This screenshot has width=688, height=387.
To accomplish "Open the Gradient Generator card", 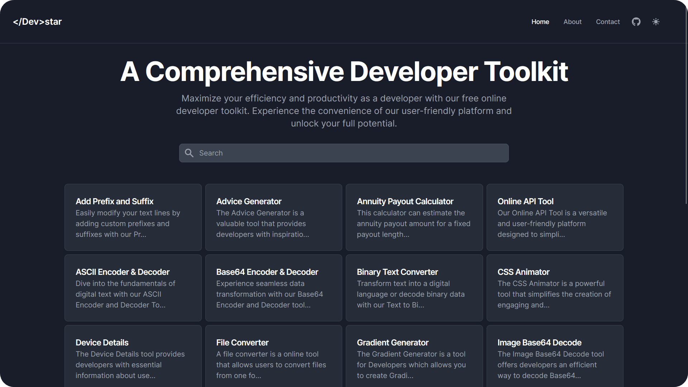I will point(414,356).
